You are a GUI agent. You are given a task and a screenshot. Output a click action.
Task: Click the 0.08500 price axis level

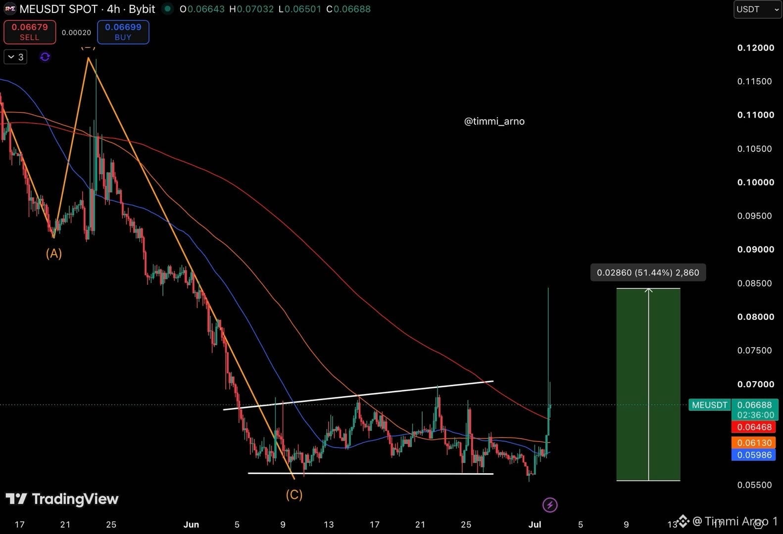tap(755, 283)
